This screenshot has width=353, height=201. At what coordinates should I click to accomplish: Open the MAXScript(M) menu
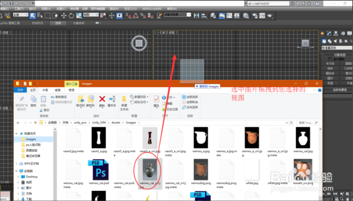point(152,9)
